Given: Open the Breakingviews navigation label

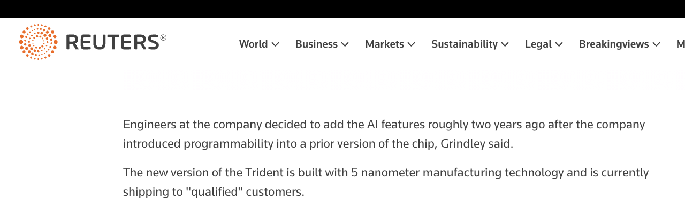Looking at the screenshot, I should point(613,44).
